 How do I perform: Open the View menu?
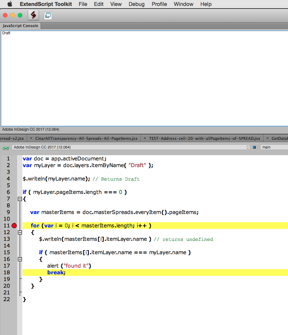click(x=116, y=4)
